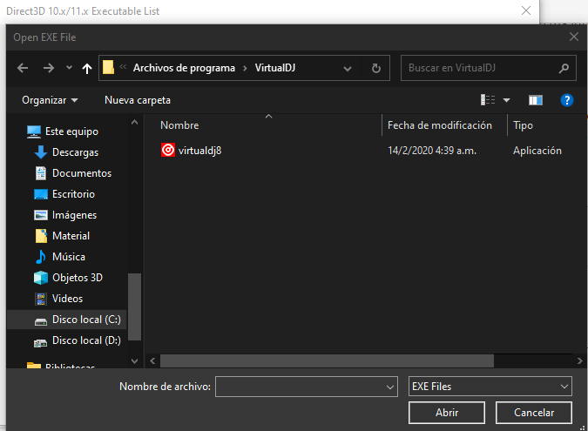Click the Videos film icon
Screen dimensions: 588x431
tap(40, 299)
